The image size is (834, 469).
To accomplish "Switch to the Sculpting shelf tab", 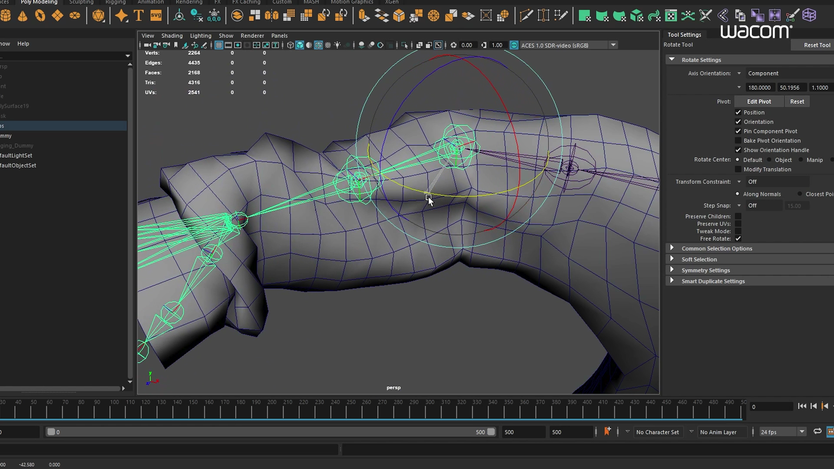I will [x=81, y=2].
